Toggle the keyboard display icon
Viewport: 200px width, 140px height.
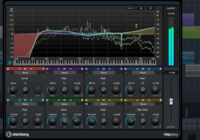pos(10,63)
